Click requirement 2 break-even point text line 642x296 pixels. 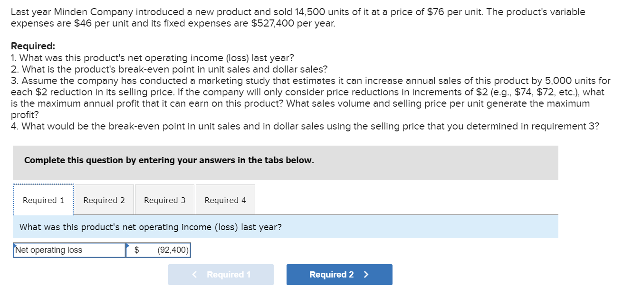click(169, 69)
